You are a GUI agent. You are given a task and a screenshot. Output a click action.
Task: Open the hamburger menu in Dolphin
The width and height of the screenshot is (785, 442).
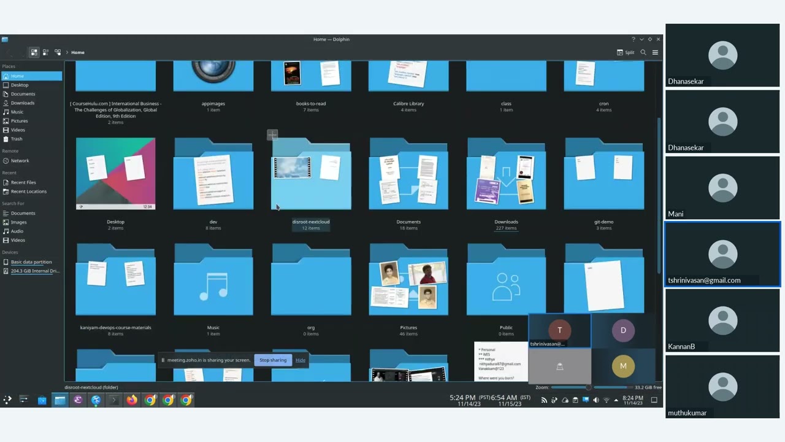(x=655, y=52)
